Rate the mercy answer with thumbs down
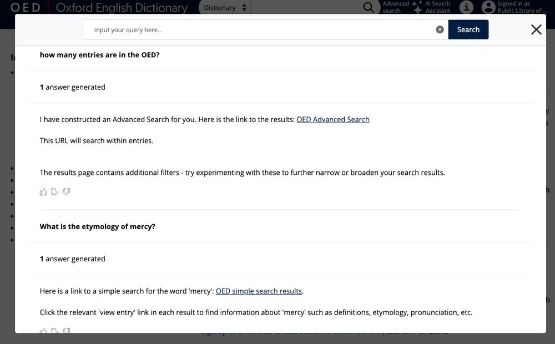Image resolution: width=555 pixels, height=344 pixels. pos(66,331)
